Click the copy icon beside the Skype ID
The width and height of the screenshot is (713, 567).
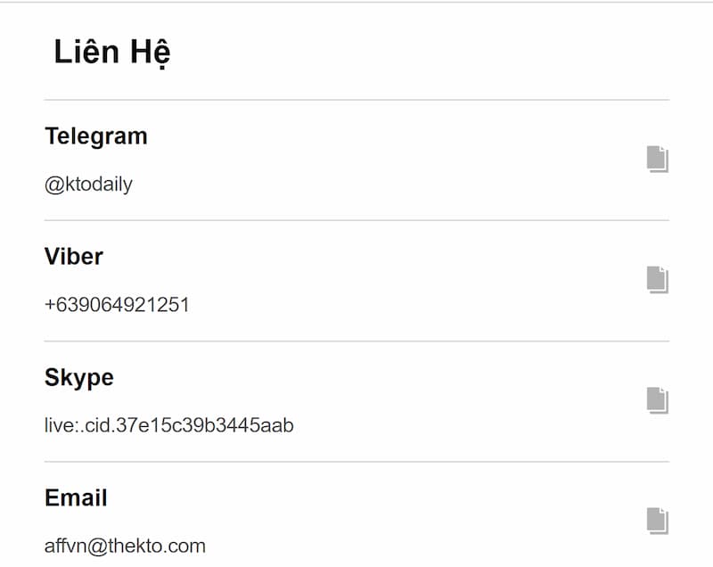point(657,400)
